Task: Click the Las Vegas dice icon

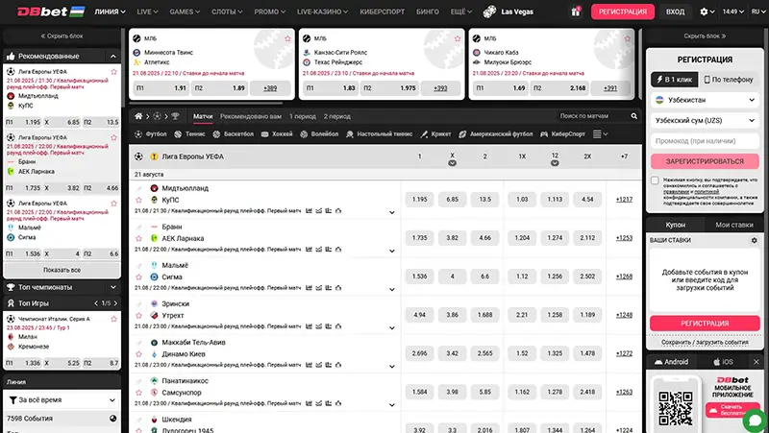Action: (489, 12)
